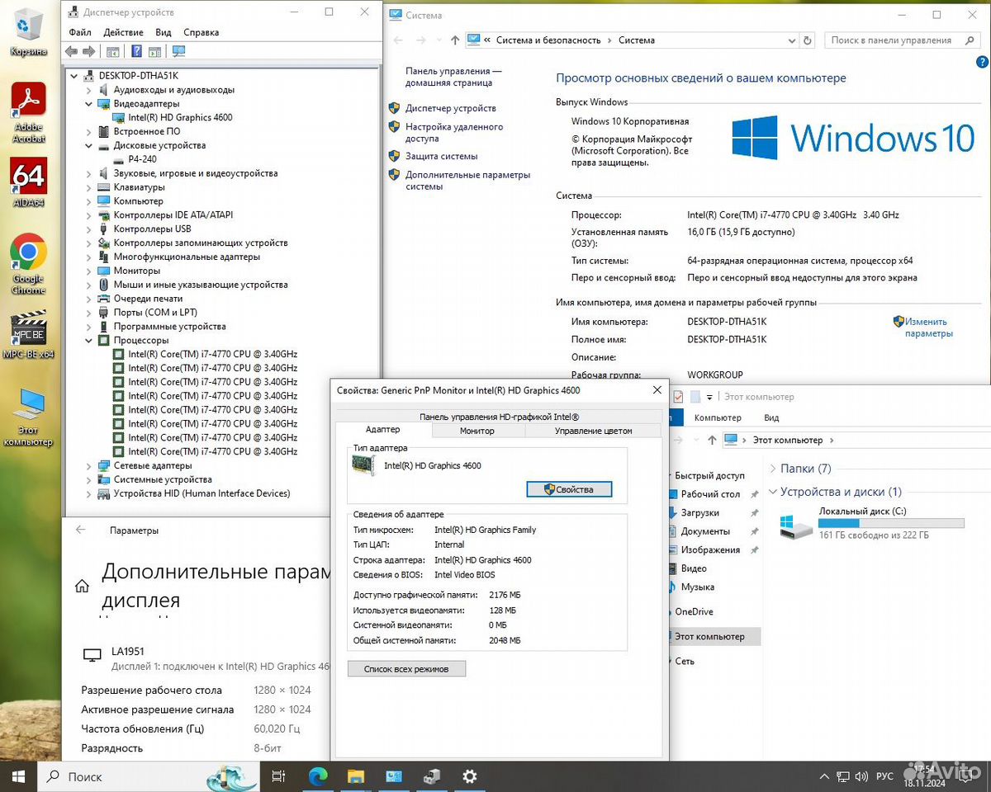Click Защита системы link
991x792 pixels.
pyautogui.click(x=441, y=156)
